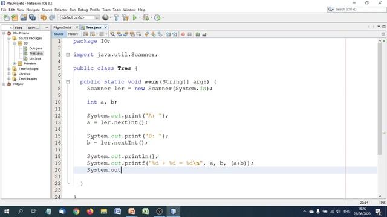This screenshot has width=387, height=217.
Task: Open the Navigate menu
Action: point(33,10)
